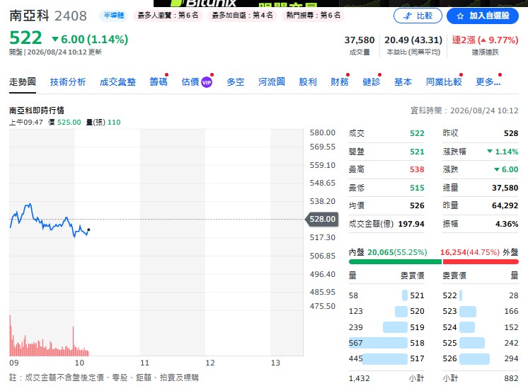Click ask price 526 row
Image resolution: width=528 pixels, height=391 pixels.
[x=481, y=358]
